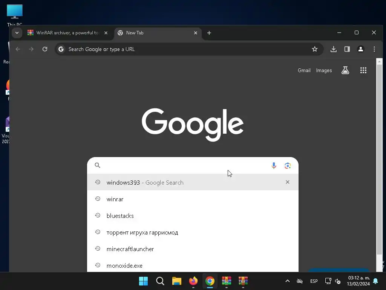Close the New Tab tab
This screenshot has height=290, width=386.
[196, 33]
